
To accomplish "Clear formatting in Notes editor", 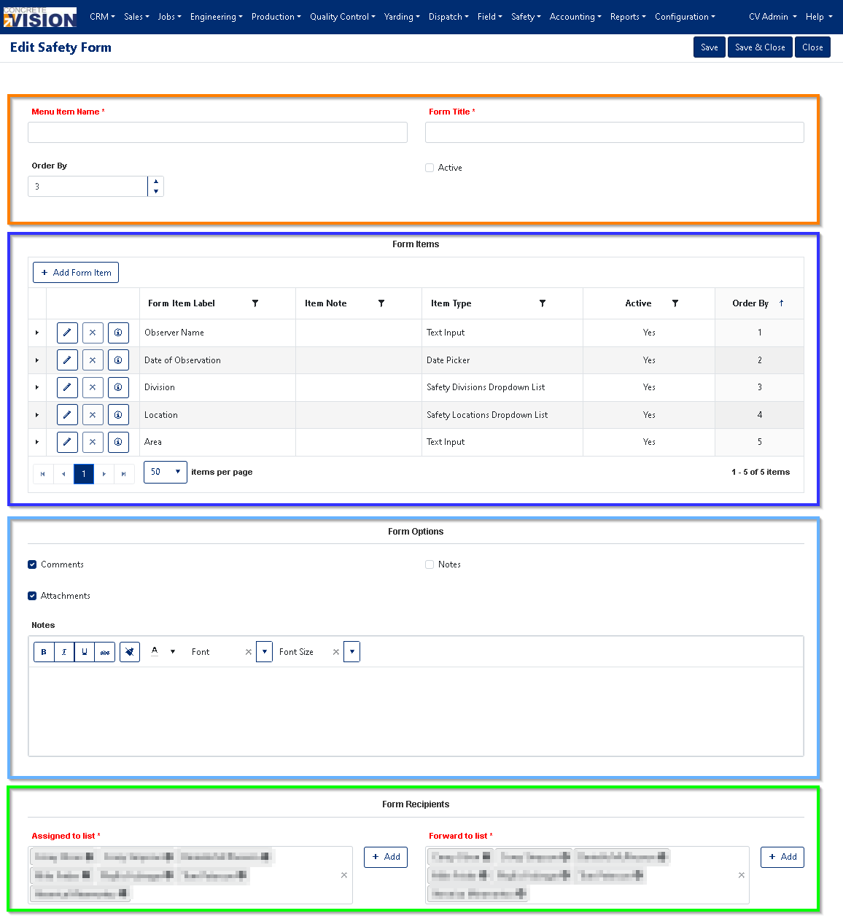I will point(130,652).
